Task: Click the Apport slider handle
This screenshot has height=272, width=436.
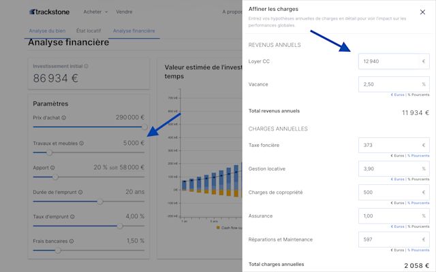Action: click(x=56, y=177)
